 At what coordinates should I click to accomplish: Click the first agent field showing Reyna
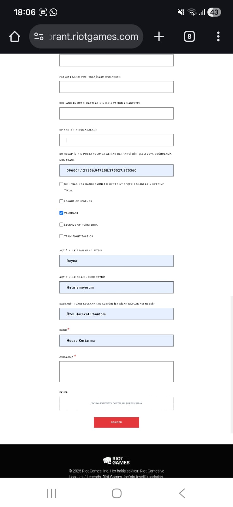pos(116,261)
